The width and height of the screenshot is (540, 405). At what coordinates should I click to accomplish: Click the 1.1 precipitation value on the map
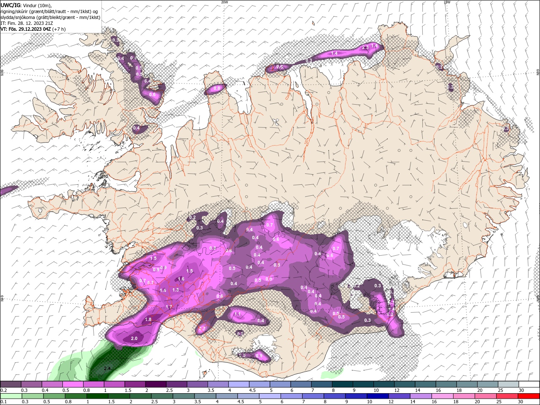pyautogui.click(x=237, y=314)
